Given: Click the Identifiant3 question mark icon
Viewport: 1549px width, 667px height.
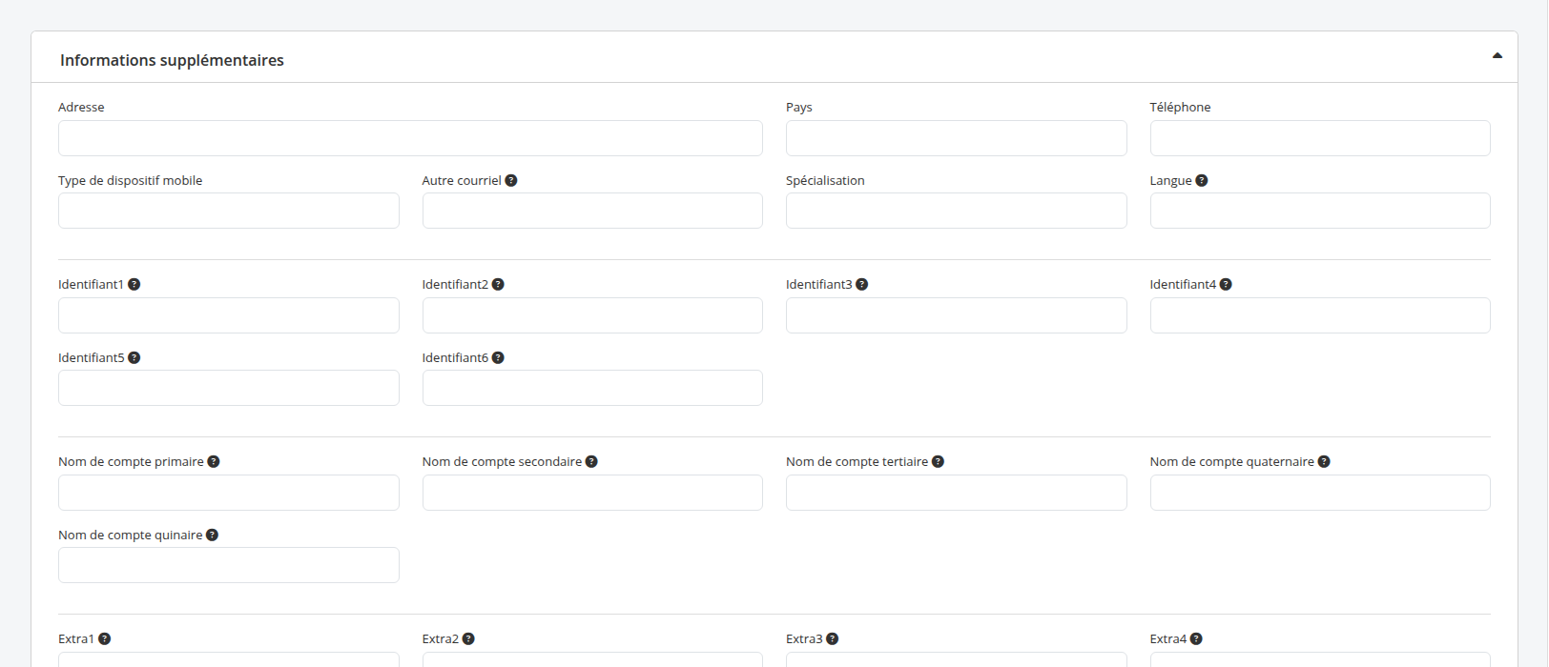Looking at the screenshot, I should [862, 284].
